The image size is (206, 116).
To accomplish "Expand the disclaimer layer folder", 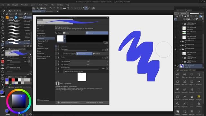I will [x=183, y=24].
